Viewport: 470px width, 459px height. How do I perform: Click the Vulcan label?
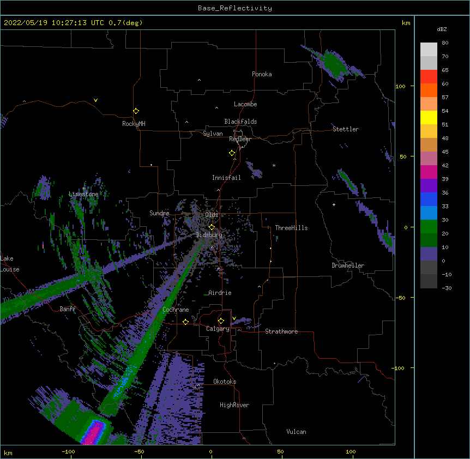296,432
